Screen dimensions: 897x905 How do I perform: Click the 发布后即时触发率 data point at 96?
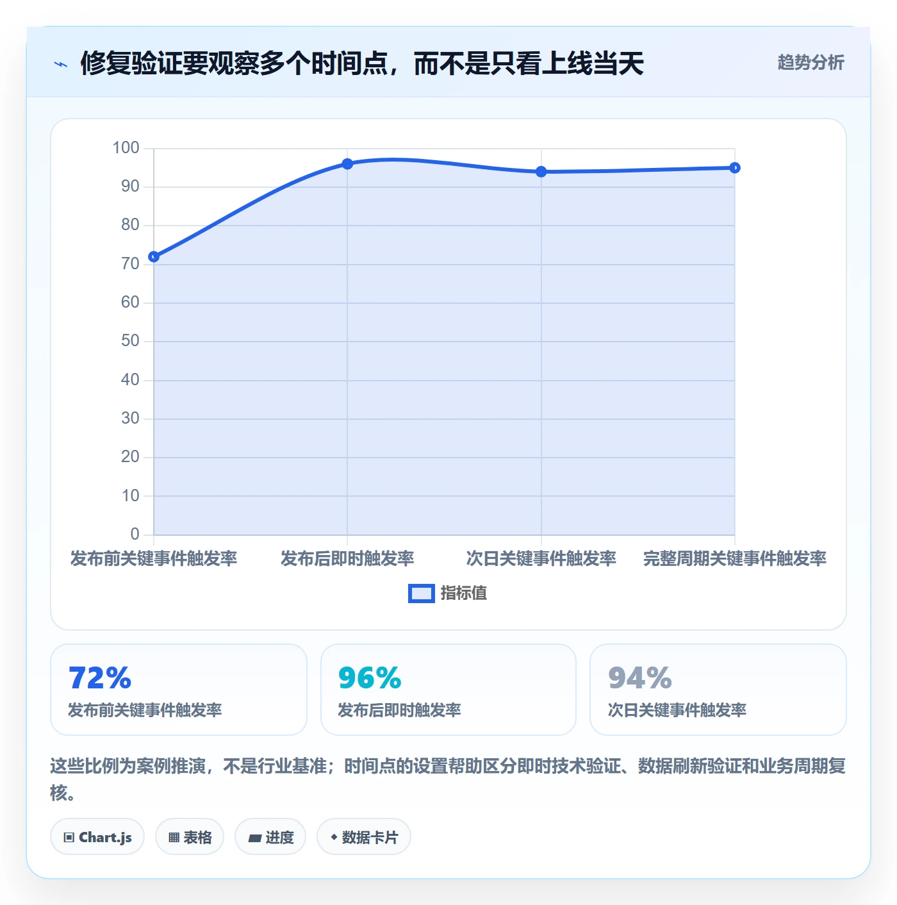[347, 164]
